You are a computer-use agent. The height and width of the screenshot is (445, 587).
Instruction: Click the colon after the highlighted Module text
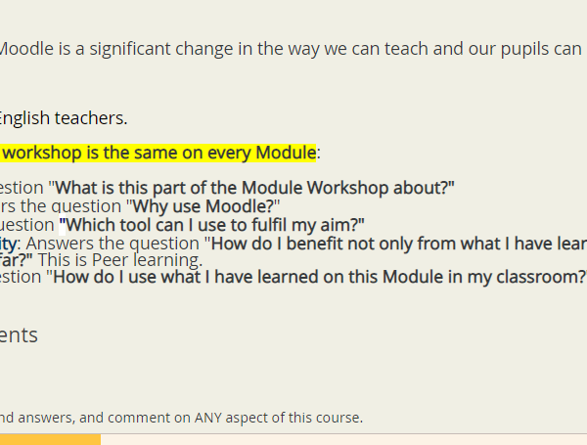click(318, 154)
